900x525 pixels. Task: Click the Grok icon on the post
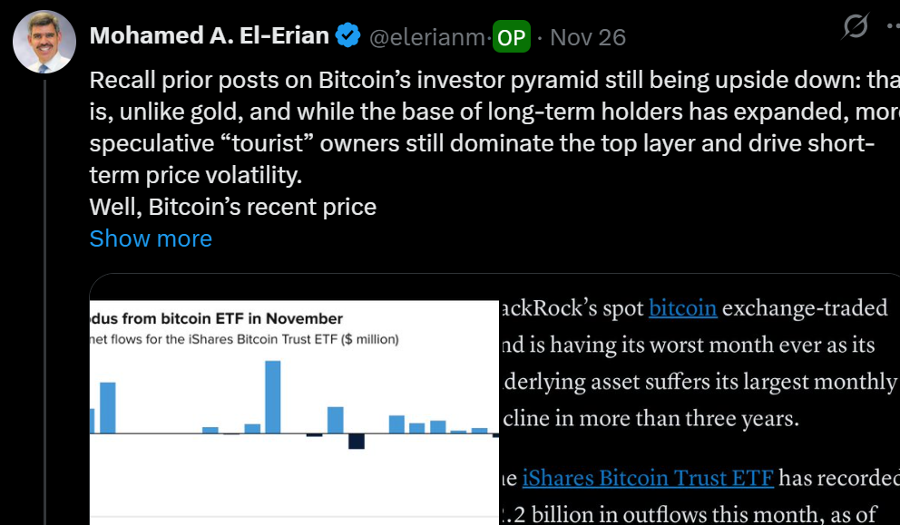click(855, 29)
